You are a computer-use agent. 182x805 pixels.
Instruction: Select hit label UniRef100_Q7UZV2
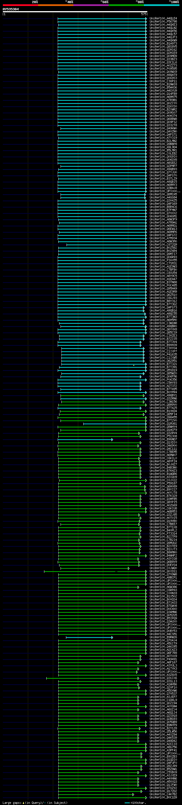point(163,788)
